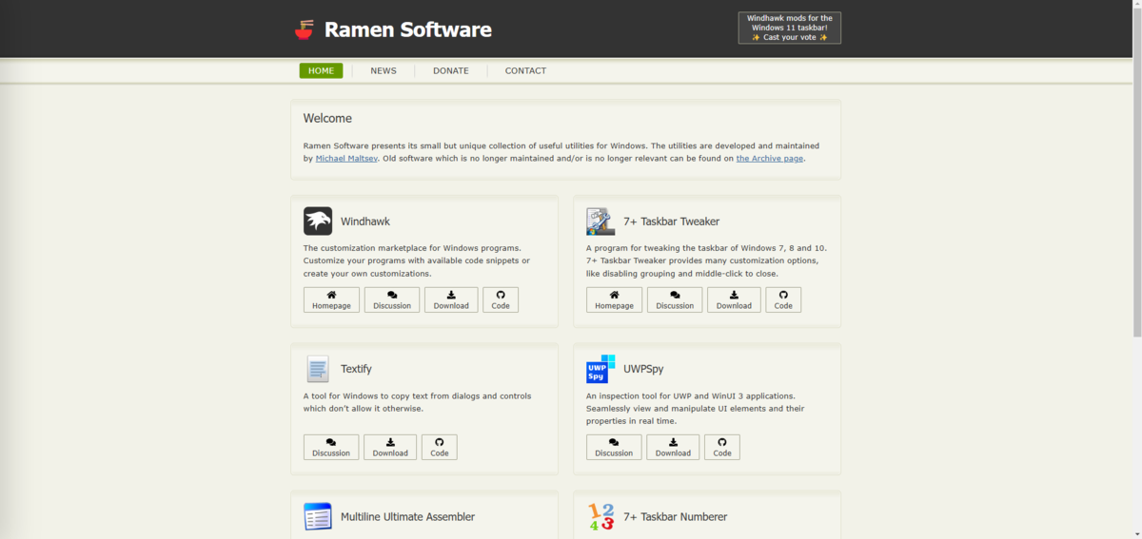Click the Windhawk eagle icon
The image size is (1142, 539).
tap(318, 221)
